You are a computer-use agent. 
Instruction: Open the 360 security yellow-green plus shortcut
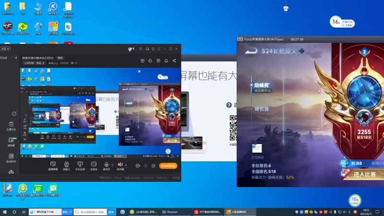tap(23, 28)
